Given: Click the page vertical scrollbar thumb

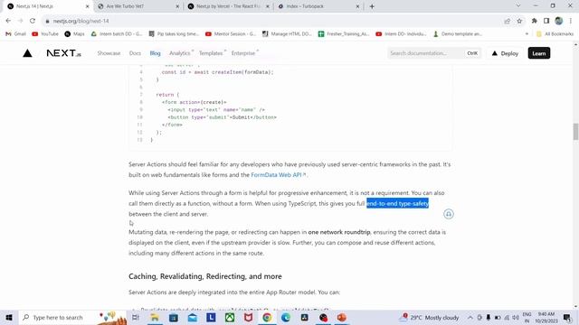Looking at the screenshot, I should pyautogui.click(x=575, y=132).
